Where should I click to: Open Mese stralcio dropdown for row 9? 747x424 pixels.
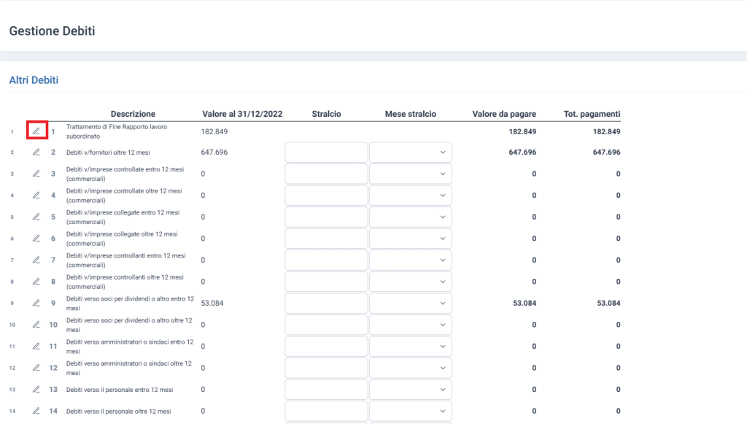(410, 304)
